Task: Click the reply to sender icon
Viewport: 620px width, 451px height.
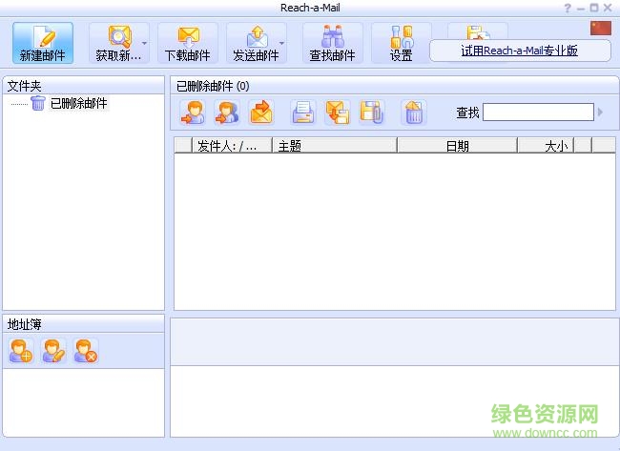Action: tap(193, 113)
